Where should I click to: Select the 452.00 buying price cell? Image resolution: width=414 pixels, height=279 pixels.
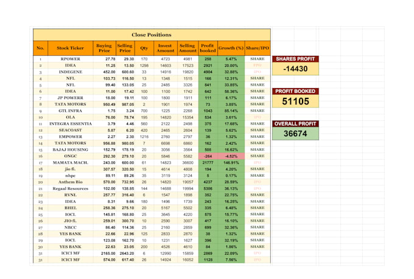tap(104, 72)
